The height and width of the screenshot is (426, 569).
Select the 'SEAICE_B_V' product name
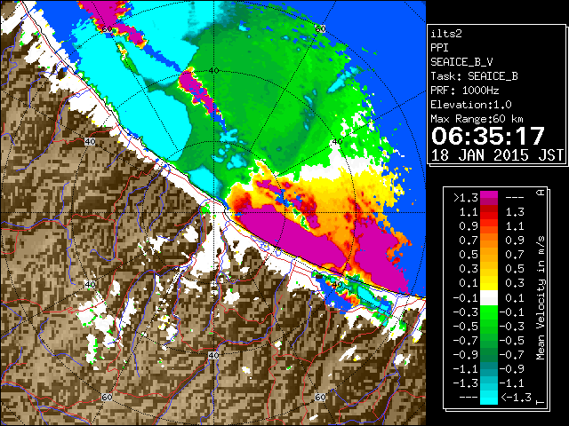[461, 62]
